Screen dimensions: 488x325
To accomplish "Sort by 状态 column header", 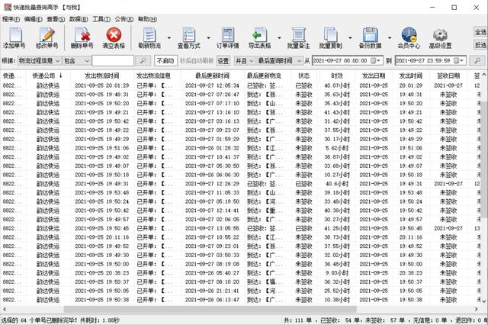I will [303, 76].
